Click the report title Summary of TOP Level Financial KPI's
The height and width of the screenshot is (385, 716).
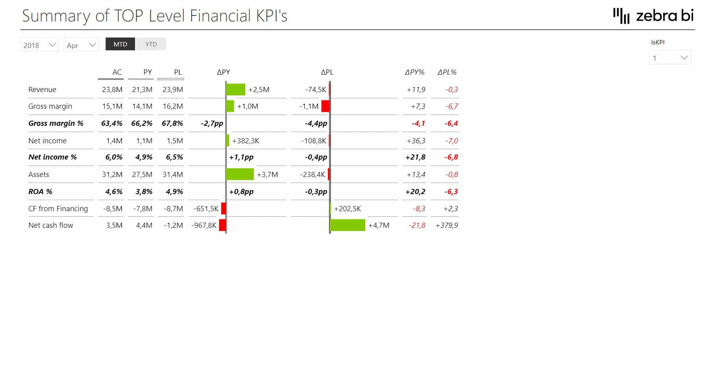click(x=155, y=16)
